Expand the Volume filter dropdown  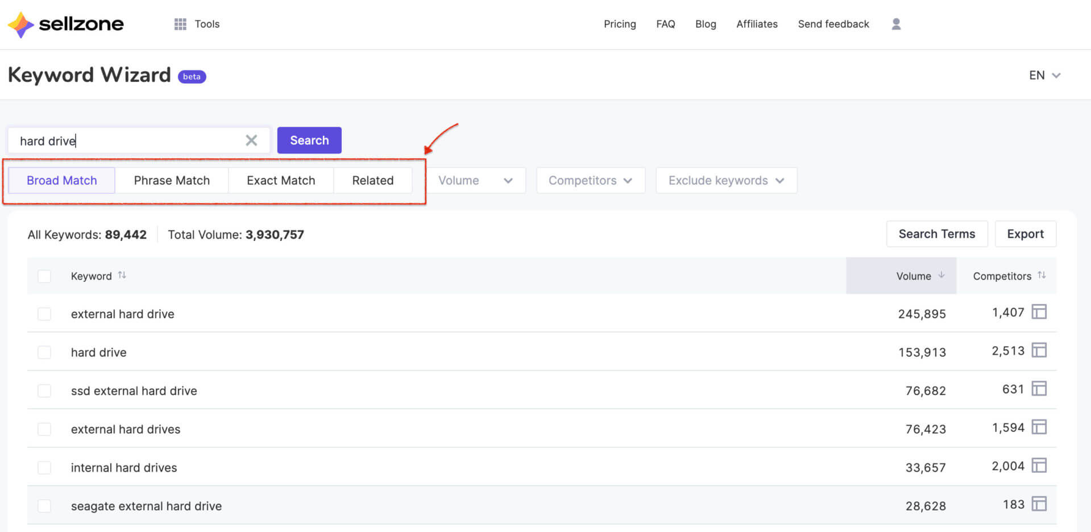tap(476, 180)
